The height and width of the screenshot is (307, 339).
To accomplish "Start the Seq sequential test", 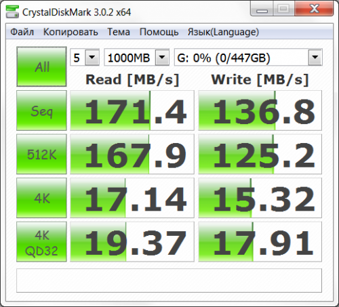I will tap(41, 110).
